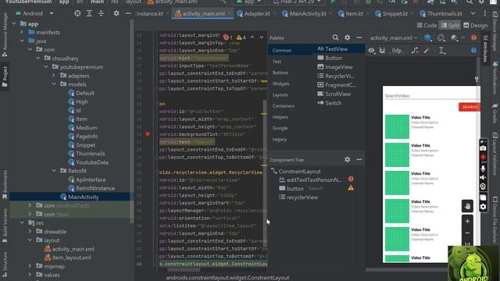Select the Legacy palette category
The height and width of the screenshot is (281, 500).
coord(280,139)
